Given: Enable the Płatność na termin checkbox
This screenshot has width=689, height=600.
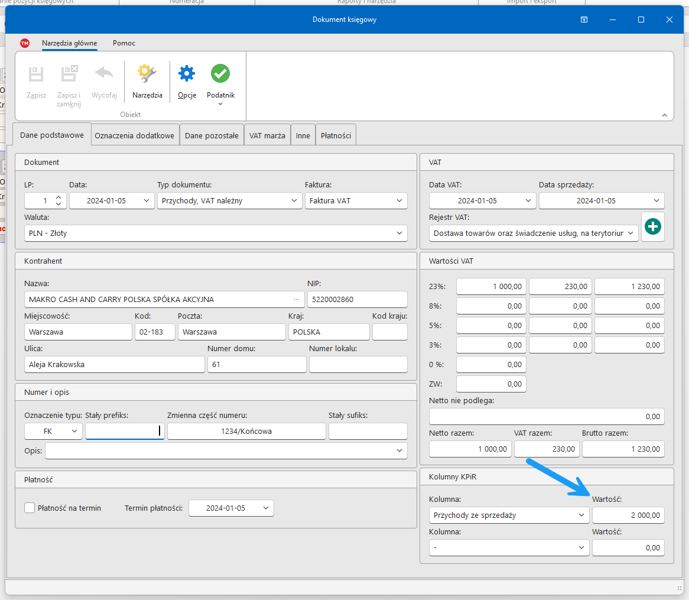Looking at the screenshot, I should pyautogui.click(x=30, y=508).
